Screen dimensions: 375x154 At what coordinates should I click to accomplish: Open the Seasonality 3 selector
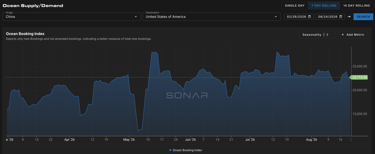click(x=317, y=35)
